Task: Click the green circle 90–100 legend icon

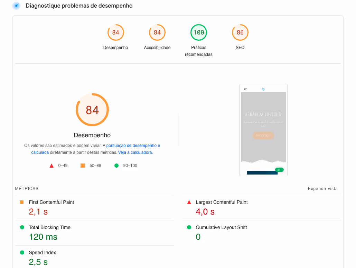Action: pos(116,166)
